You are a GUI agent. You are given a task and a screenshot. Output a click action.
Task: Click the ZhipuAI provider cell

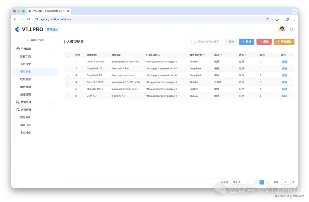tap(194, 96)
